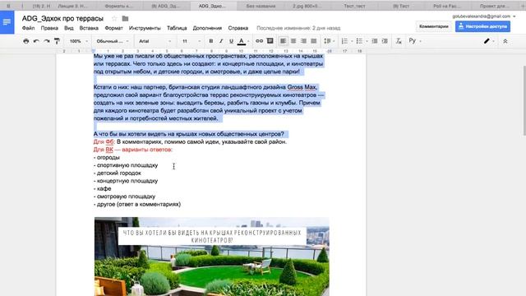Activate the paint format tool
The height and width of the screenshot is (296, 526).
pos(57,41)
